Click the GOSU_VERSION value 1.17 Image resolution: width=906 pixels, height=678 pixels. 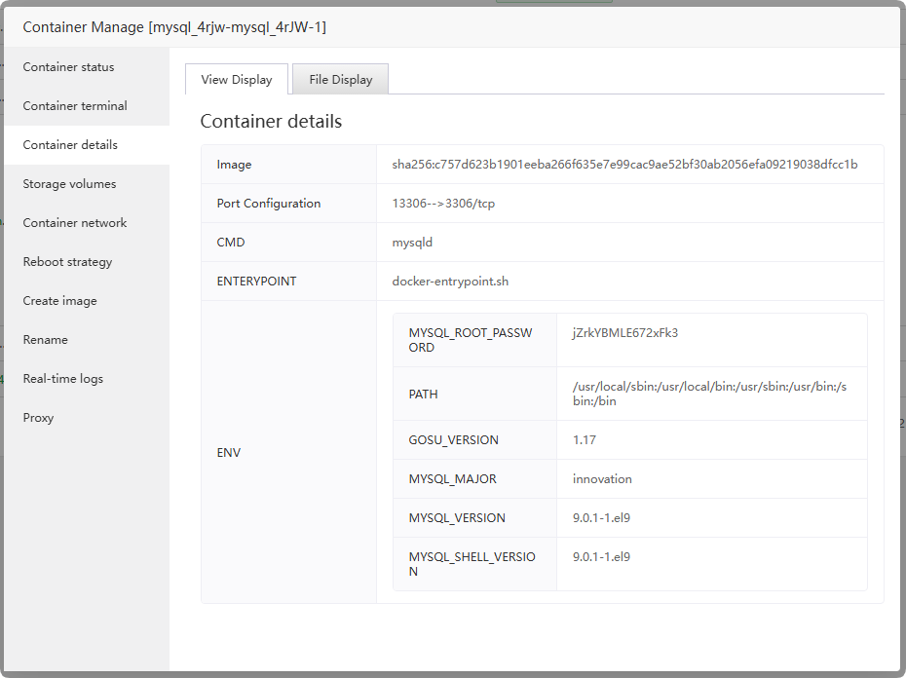point(585,440)
